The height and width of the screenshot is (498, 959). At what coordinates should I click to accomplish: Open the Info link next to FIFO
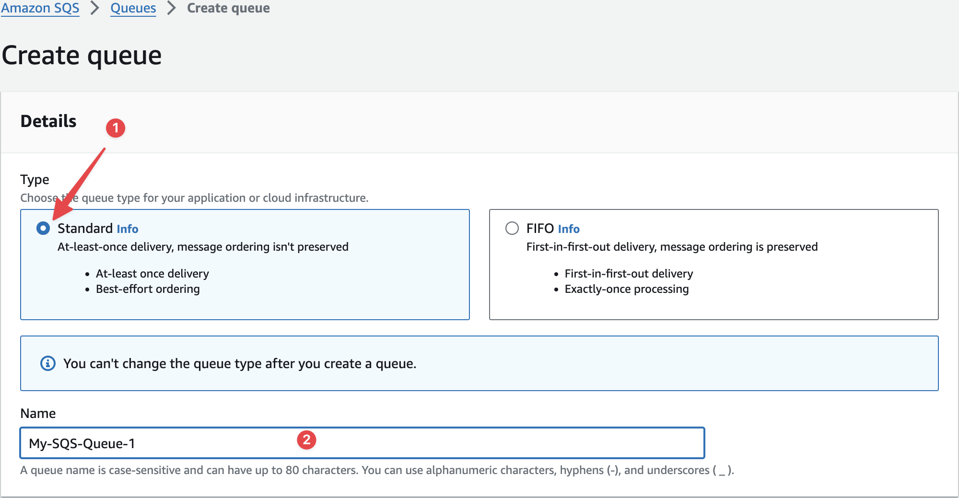pos(569,229)
